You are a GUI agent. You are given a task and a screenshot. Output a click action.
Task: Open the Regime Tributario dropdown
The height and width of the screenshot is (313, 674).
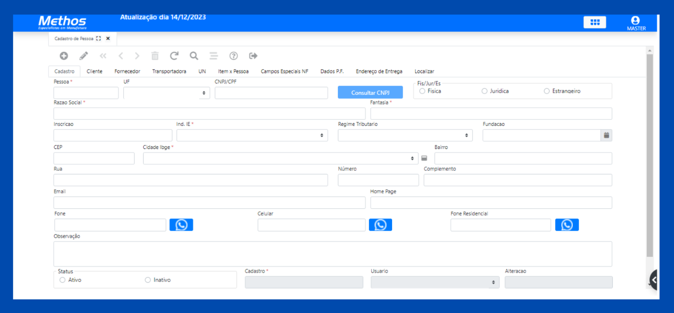point(405,135)
